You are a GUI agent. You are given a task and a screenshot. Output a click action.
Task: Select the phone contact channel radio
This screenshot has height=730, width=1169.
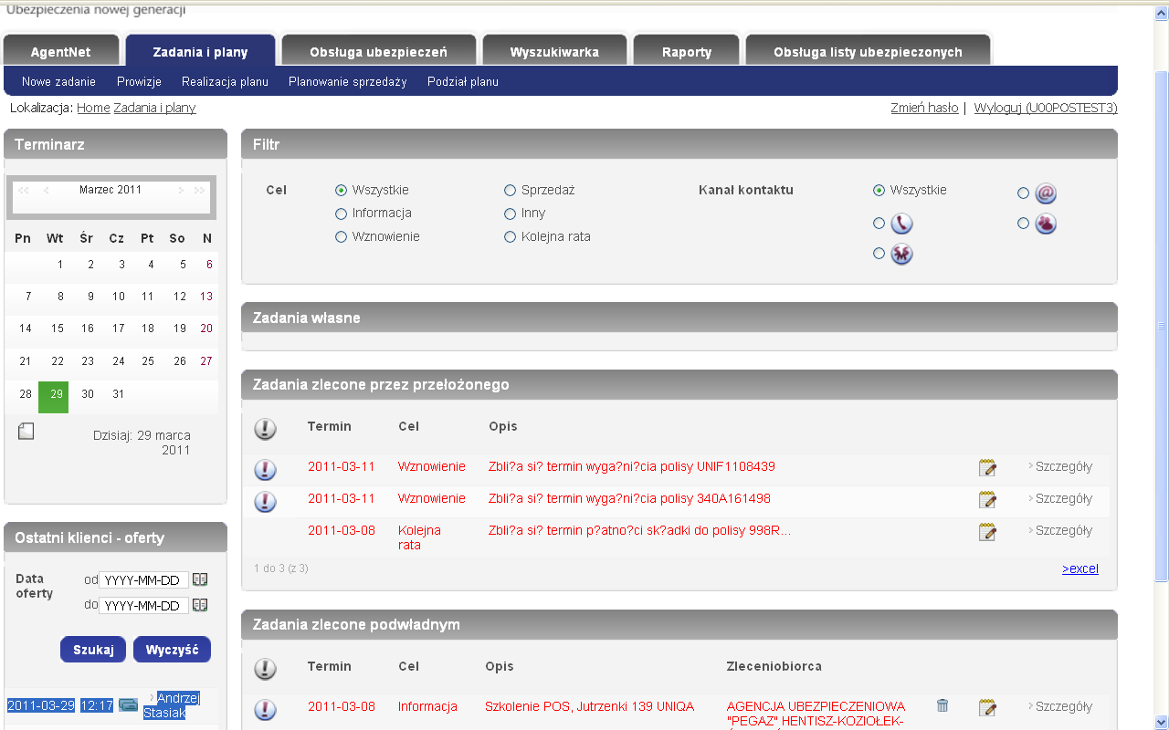[x=879, y=224]
